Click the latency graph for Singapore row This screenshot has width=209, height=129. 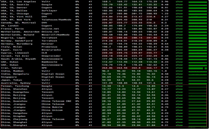coord(198,77)
